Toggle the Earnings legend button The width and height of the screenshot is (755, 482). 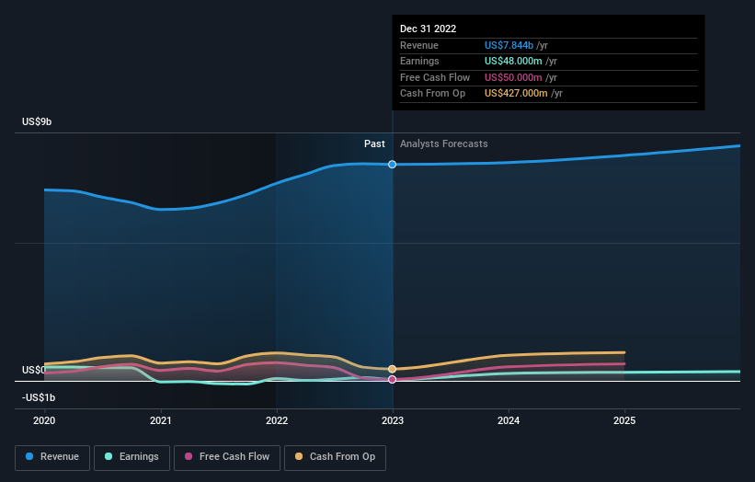click(132, 457)
